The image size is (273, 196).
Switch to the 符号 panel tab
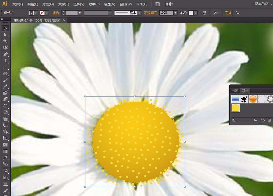point(245,91)
